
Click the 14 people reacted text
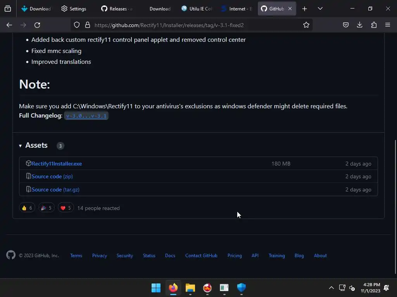98,208
